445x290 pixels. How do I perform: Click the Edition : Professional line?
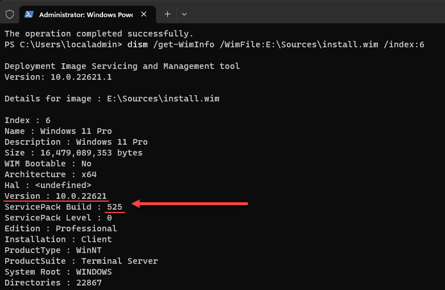pyautogui.click(x=60, y=228)
